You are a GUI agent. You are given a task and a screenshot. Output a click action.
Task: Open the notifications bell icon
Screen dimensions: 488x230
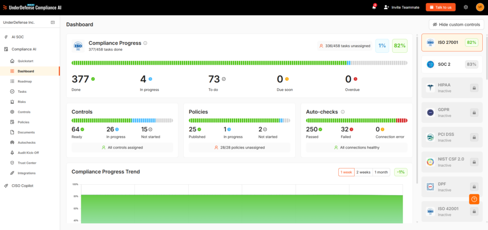374,7
